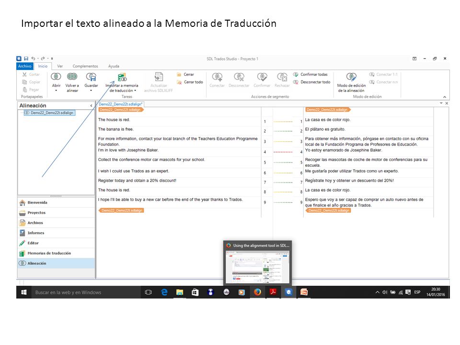Select segment "I'm in love with Josephine Baker."
The height and width of the screenshot is (345, 460).
pyautogui.click(x=128, y=150)
